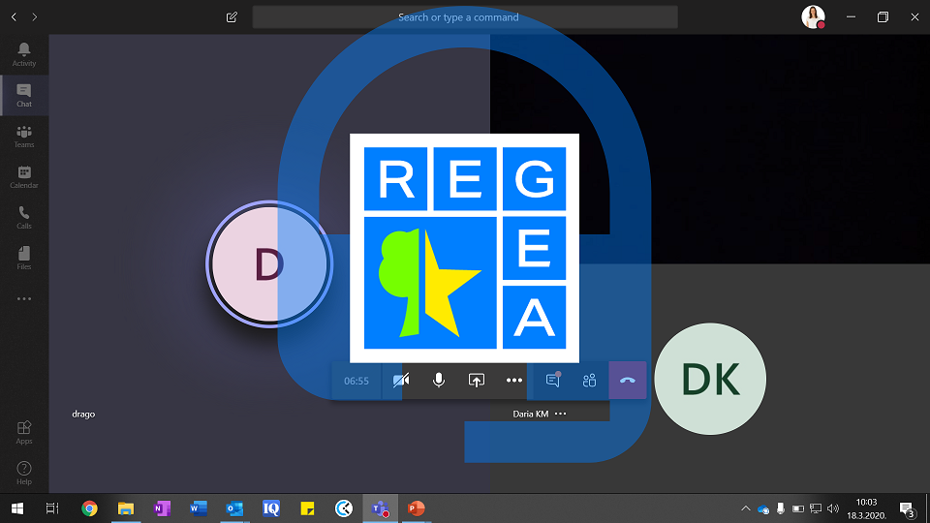Image resolution: width=930 pixels, height=523 pixels.
Task: Switch to the Chat tab
Action: tap(23, 96)
